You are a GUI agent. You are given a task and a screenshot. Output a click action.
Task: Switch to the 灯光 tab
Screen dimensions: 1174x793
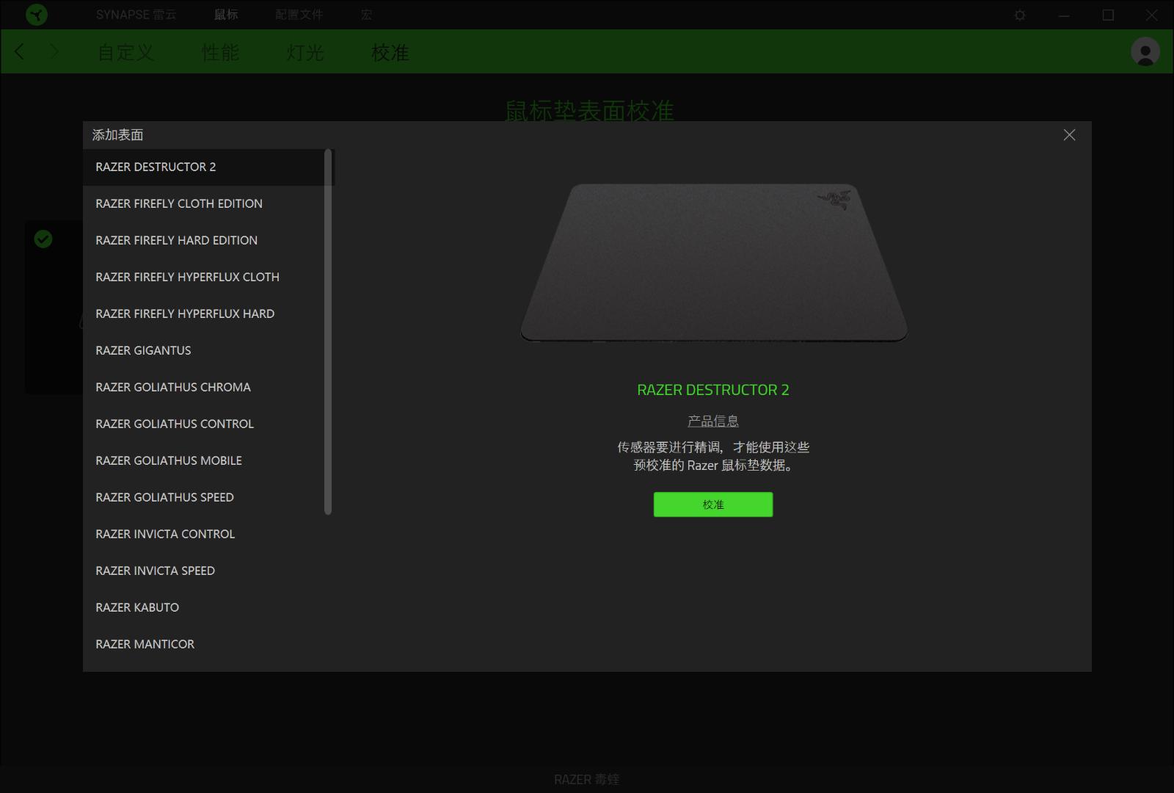pos(305,52)
